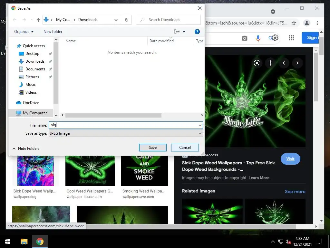Collapse with Hide Folders
Screen dimensions: 330x248
(x=26, y=149)
